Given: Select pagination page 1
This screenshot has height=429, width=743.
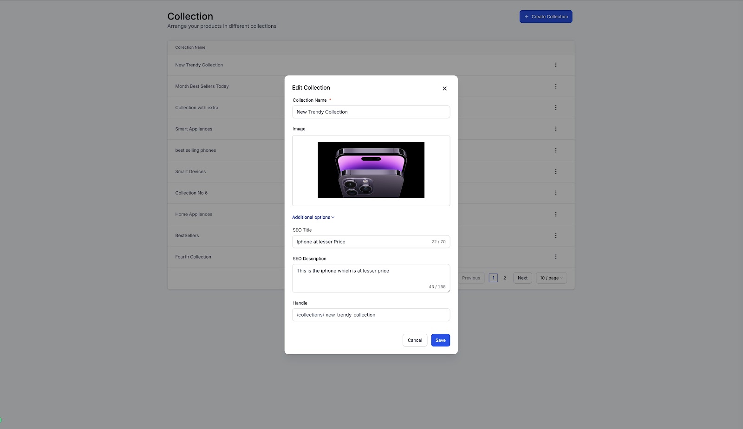Looking at the screenshot, I should tap(493, 278).
